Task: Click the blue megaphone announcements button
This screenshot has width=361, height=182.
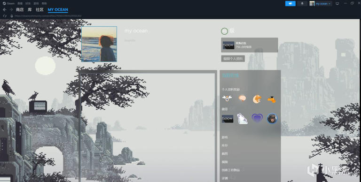Action: coord(290,3)
